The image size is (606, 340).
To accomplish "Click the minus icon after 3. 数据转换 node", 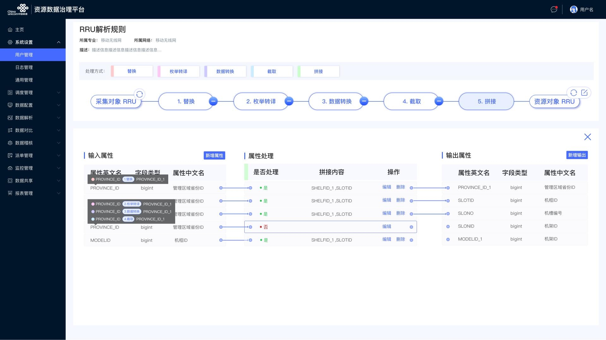I will (364, 102).
